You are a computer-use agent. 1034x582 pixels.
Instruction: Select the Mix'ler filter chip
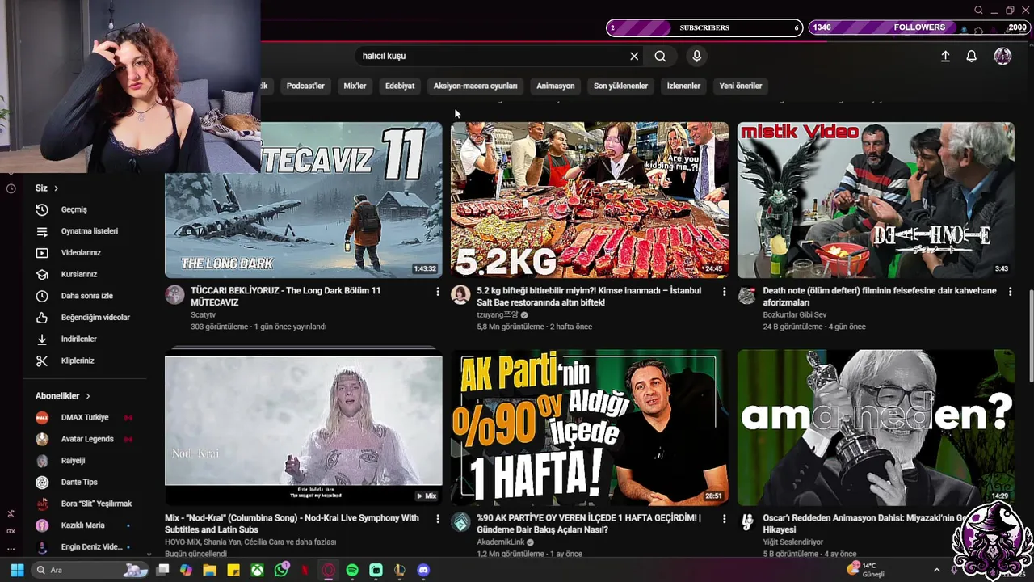coord(355,86)
